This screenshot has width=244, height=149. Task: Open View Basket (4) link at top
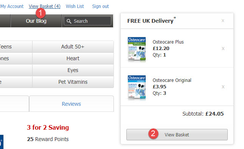[x=45, y=6]
